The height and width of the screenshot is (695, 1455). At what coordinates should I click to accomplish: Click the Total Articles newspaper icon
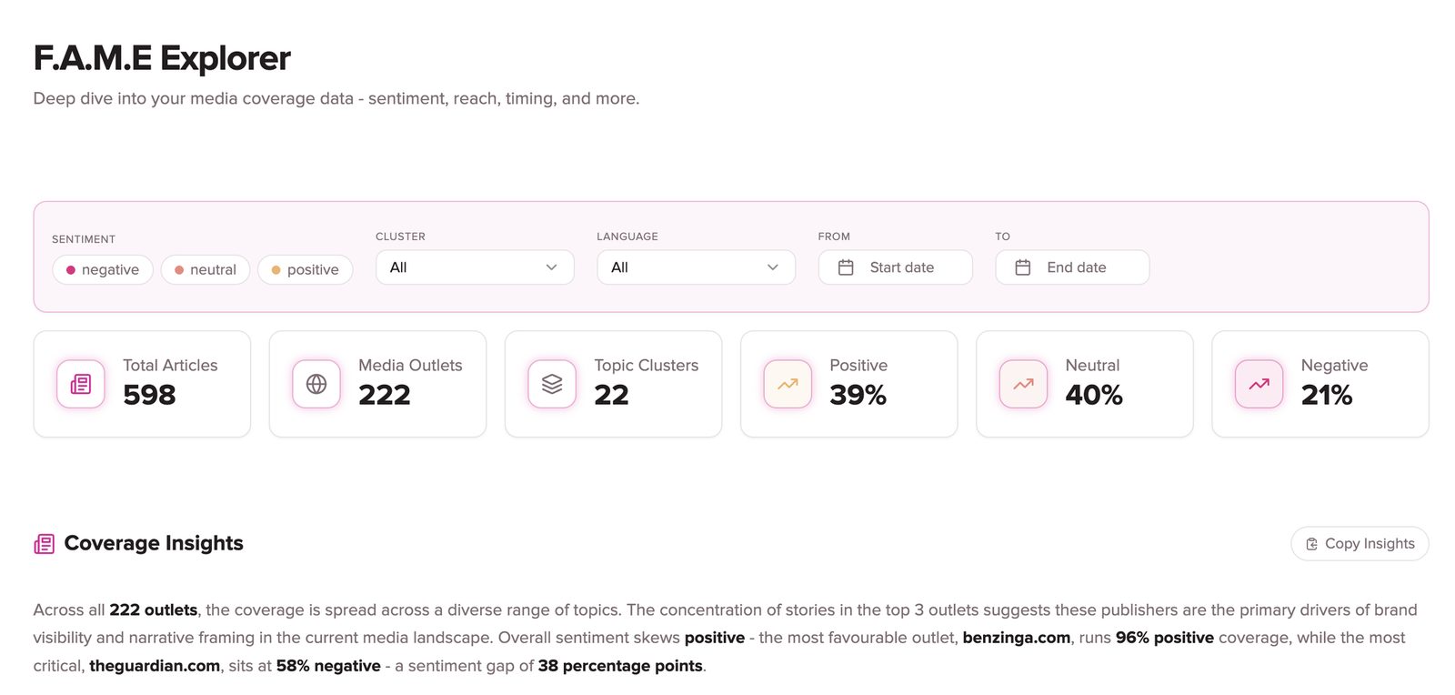(x=81, y=384)
